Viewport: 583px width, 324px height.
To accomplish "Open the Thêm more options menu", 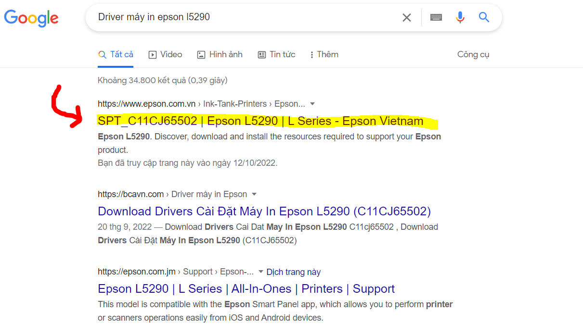I will 324,55.
